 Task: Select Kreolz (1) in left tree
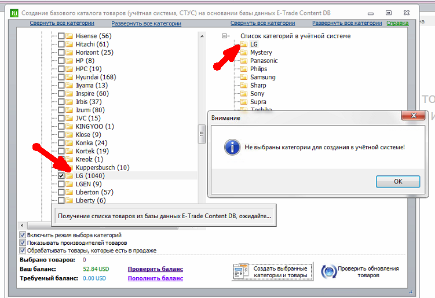(x=89, y=159)
